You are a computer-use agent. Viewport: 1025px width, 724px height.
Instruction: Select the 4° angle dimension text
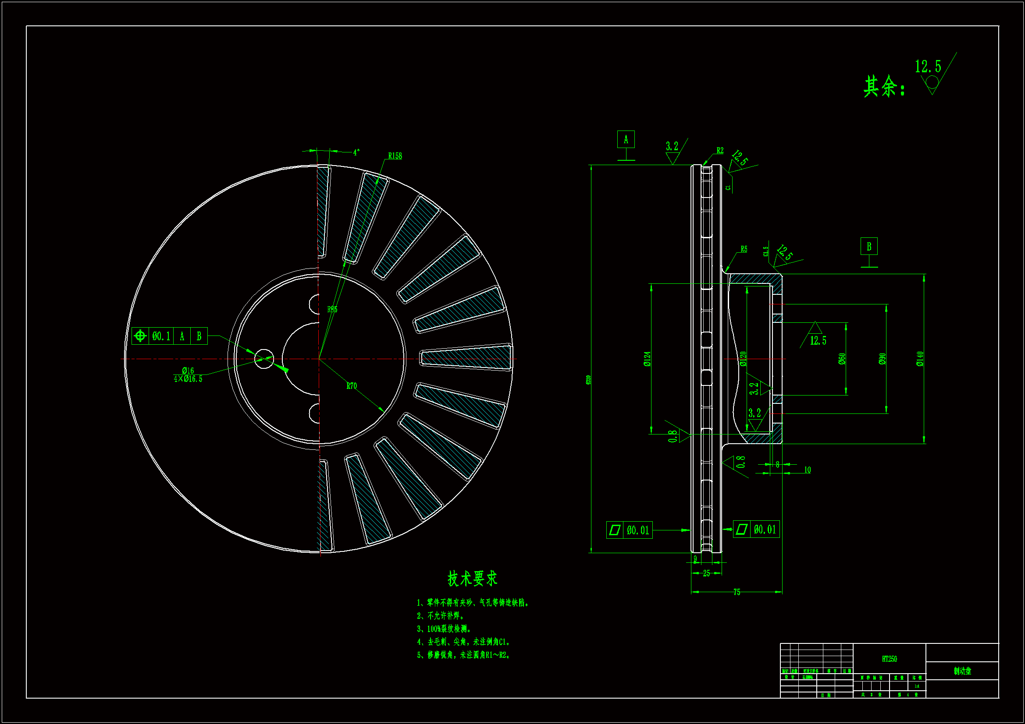click(x=356, y=152)
